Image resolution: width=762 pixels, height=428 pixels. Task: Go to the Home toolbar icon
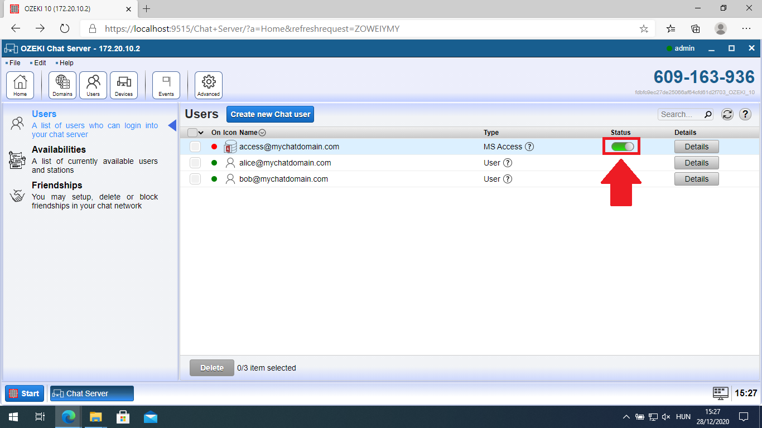coord(20,85)
